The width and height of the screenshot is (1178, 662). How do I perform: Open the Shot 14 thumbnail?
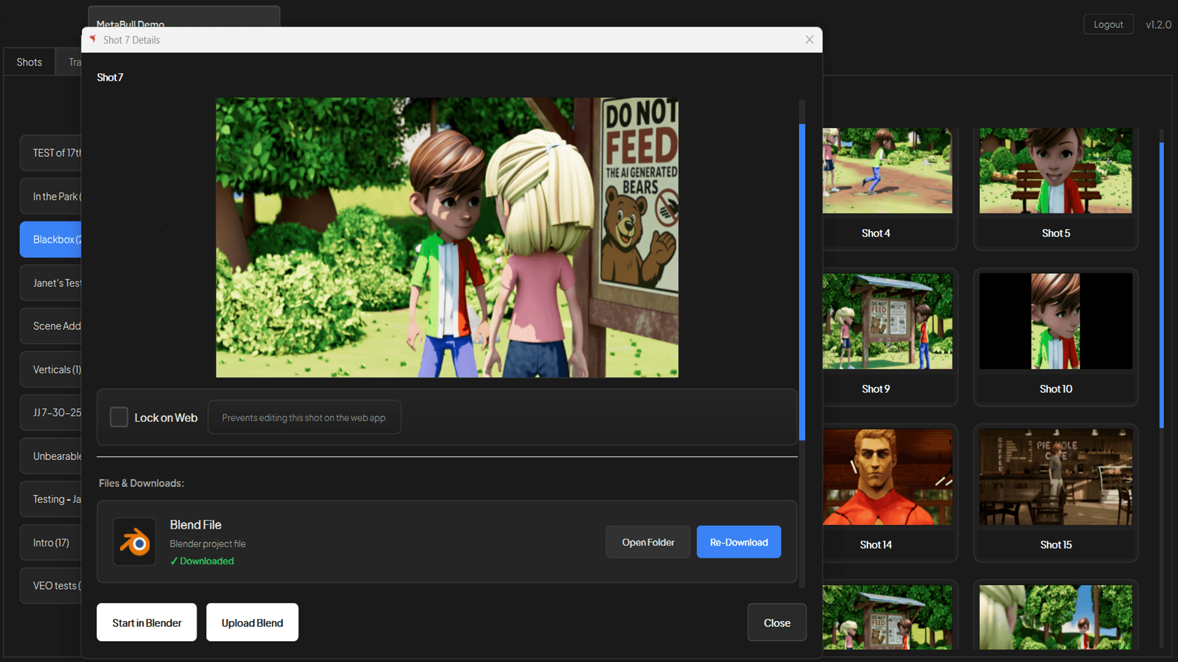click(887, 477)
